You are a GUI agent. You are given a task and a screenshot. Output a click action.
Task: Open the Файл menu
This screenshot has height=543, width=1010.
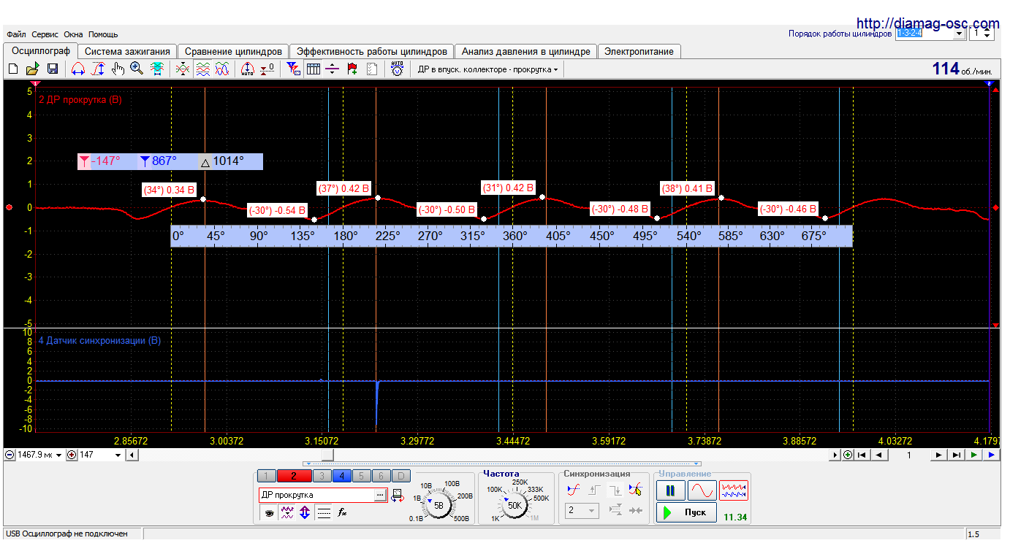16,34
